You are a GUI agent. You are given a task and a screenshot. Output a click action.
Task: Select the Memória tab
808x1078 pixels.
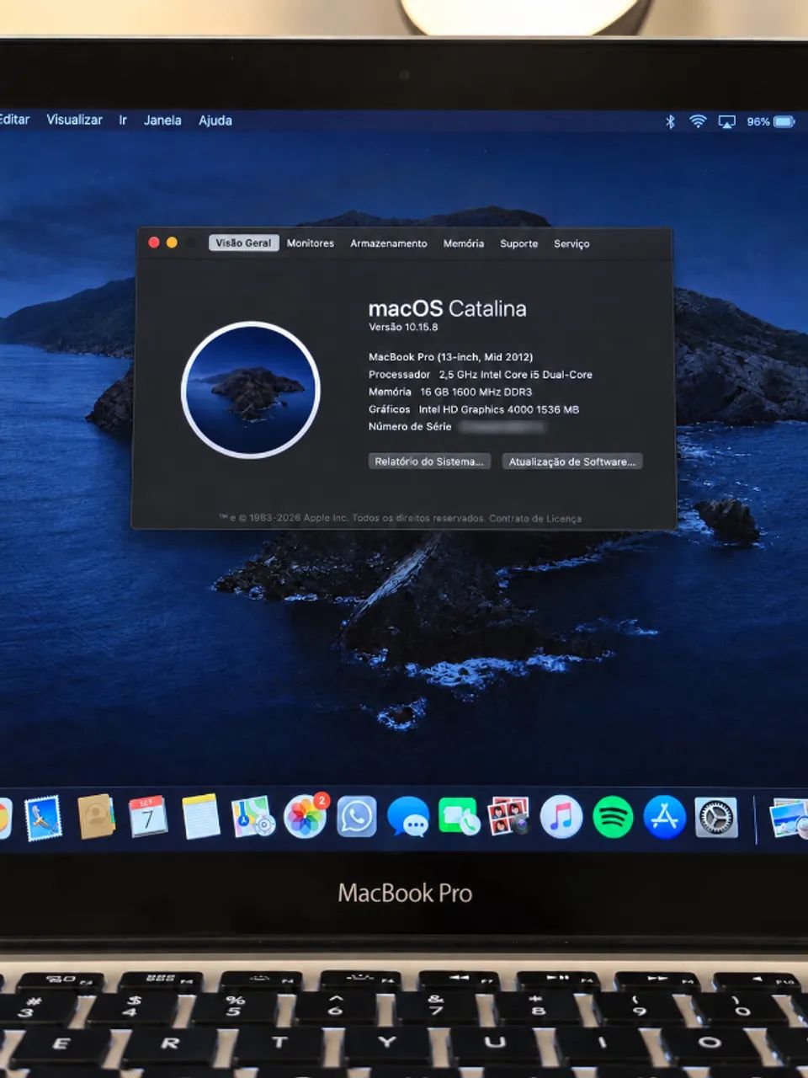click(x=464, y=243)
